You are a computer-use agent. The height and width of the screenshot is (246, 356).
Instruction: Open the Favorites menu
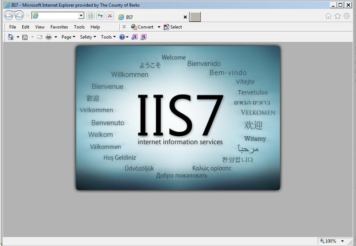(x=59, y=27)
